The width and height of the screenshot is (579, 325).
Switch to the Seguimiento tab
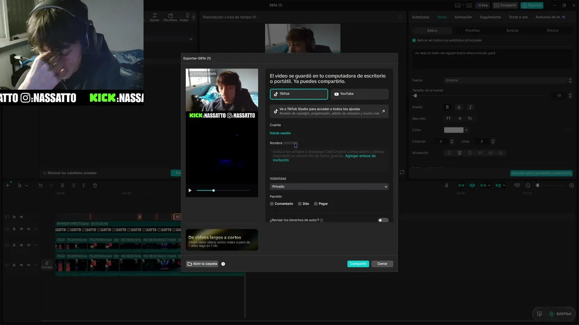click(490, 17)
